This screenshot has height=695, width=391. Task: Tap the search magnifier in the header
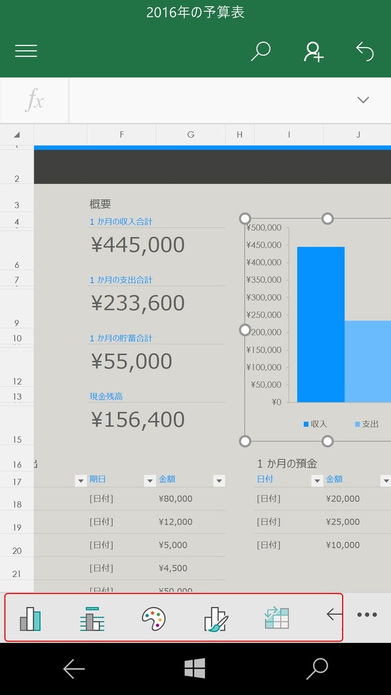(261, 52)
